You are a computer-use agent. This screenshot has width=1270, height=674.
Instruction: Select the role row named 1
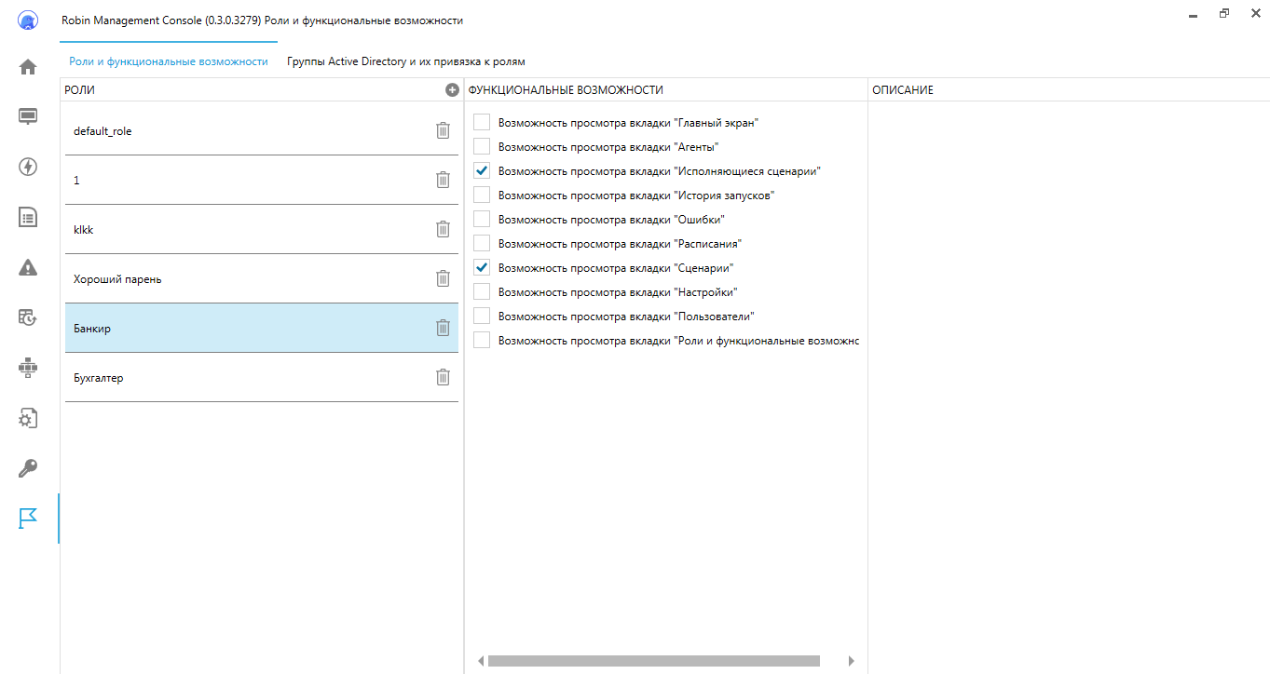[262, 180]
